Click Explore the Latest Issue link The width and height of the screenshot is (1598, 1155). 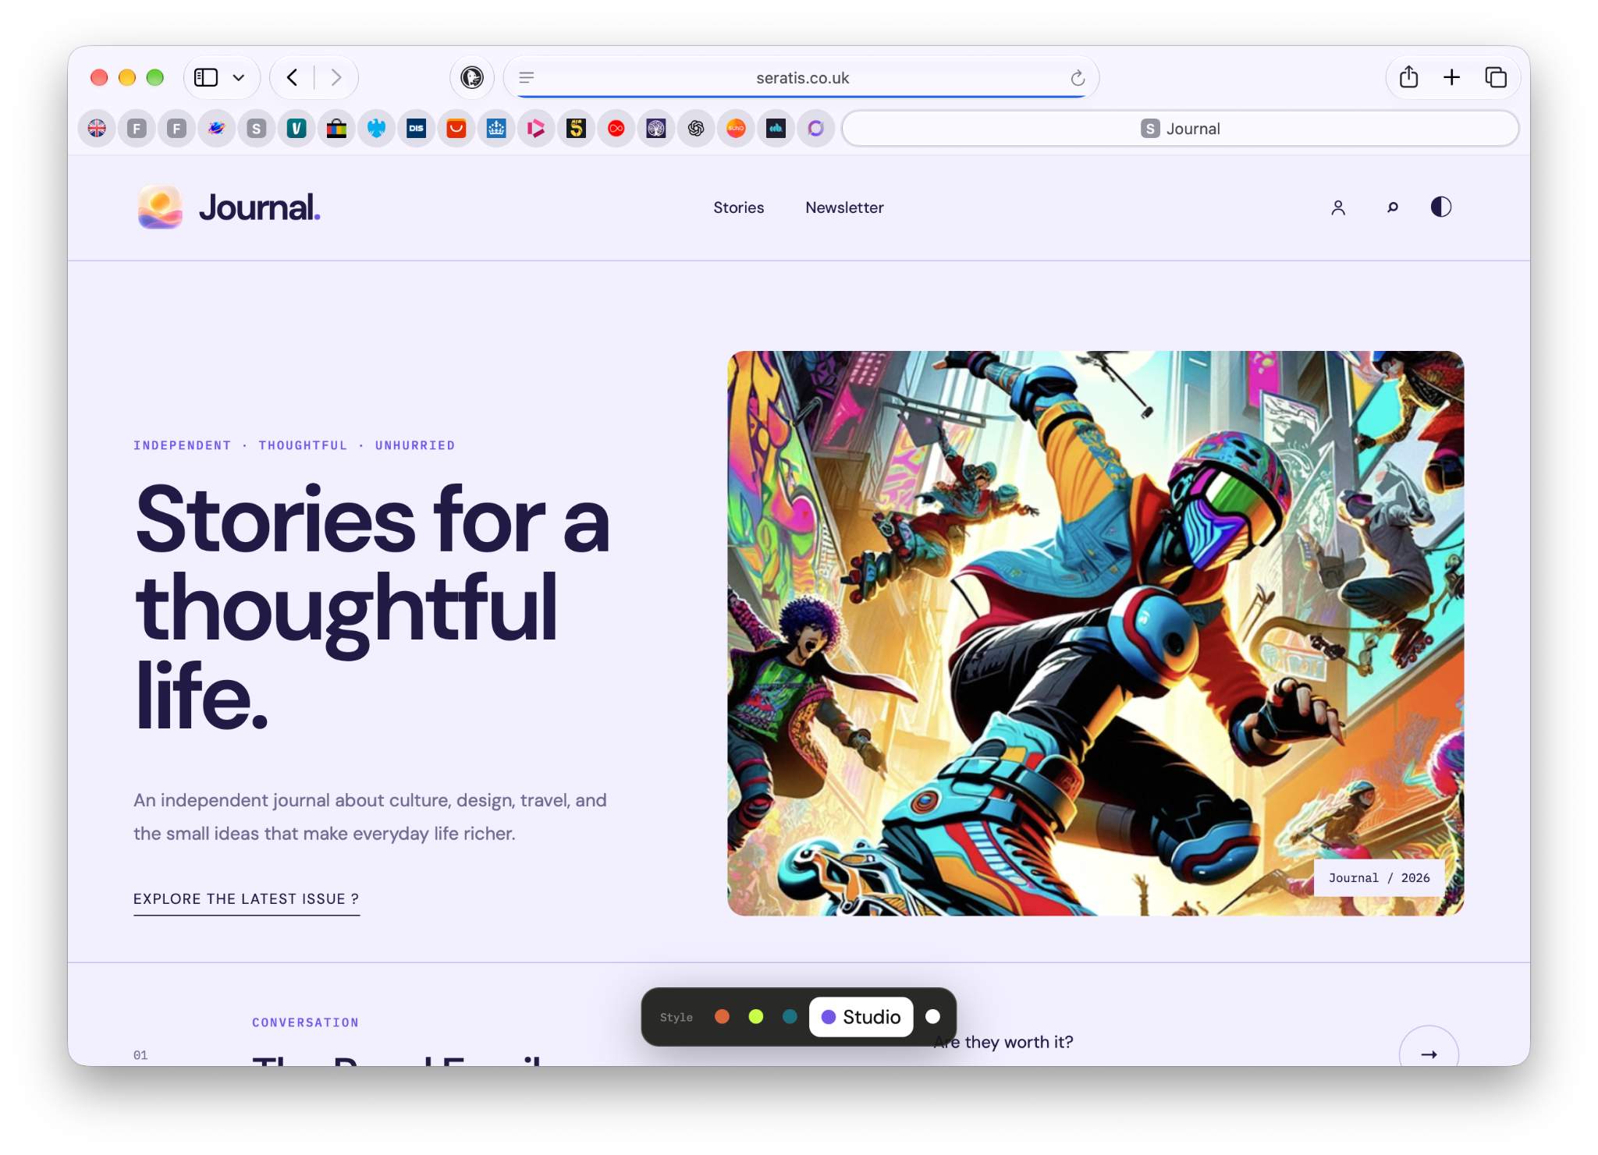(x=246, y=899)
